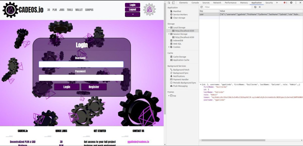This screenshot has width=303, height=146.
Task: Switch to the Memory tab
Action: coord(244,3)
